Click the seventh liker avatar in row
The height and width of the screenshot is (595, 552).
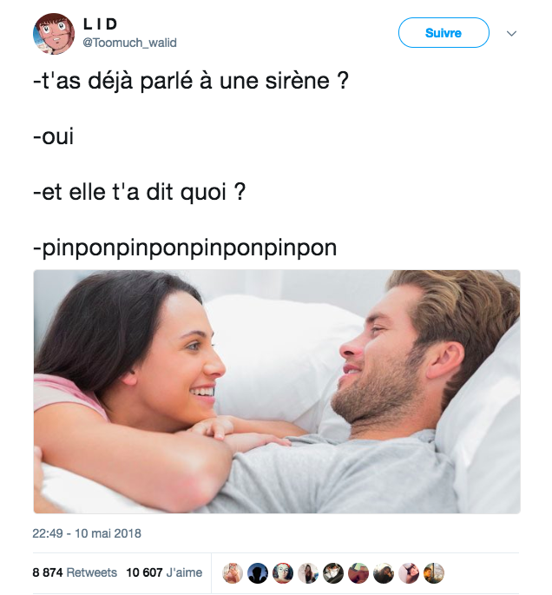click(384, 573)
